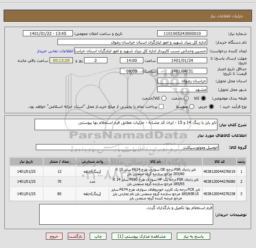The height and width of the screenshot is (248, 256).
Task: Click the days remaining field showing 2
Action: click(x=96, y=60)
